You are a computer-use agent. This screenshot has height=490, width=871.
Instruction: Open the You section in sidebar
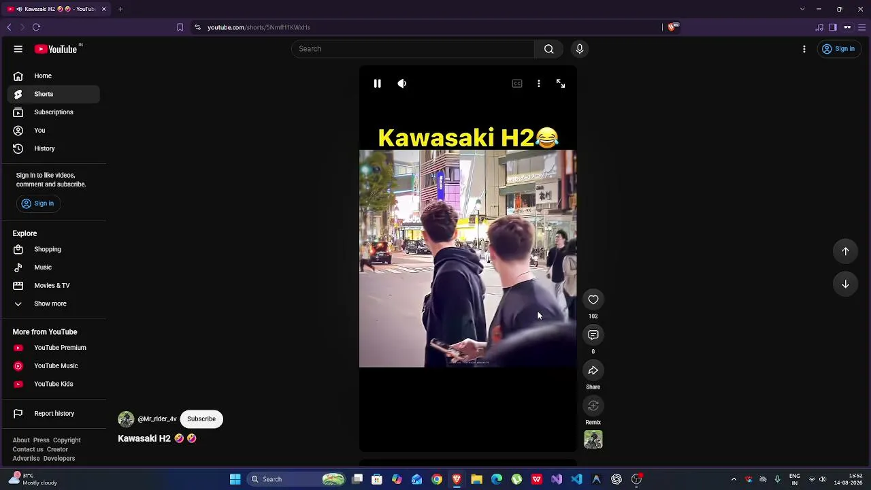pyautogui.click(x=53, y=131)
